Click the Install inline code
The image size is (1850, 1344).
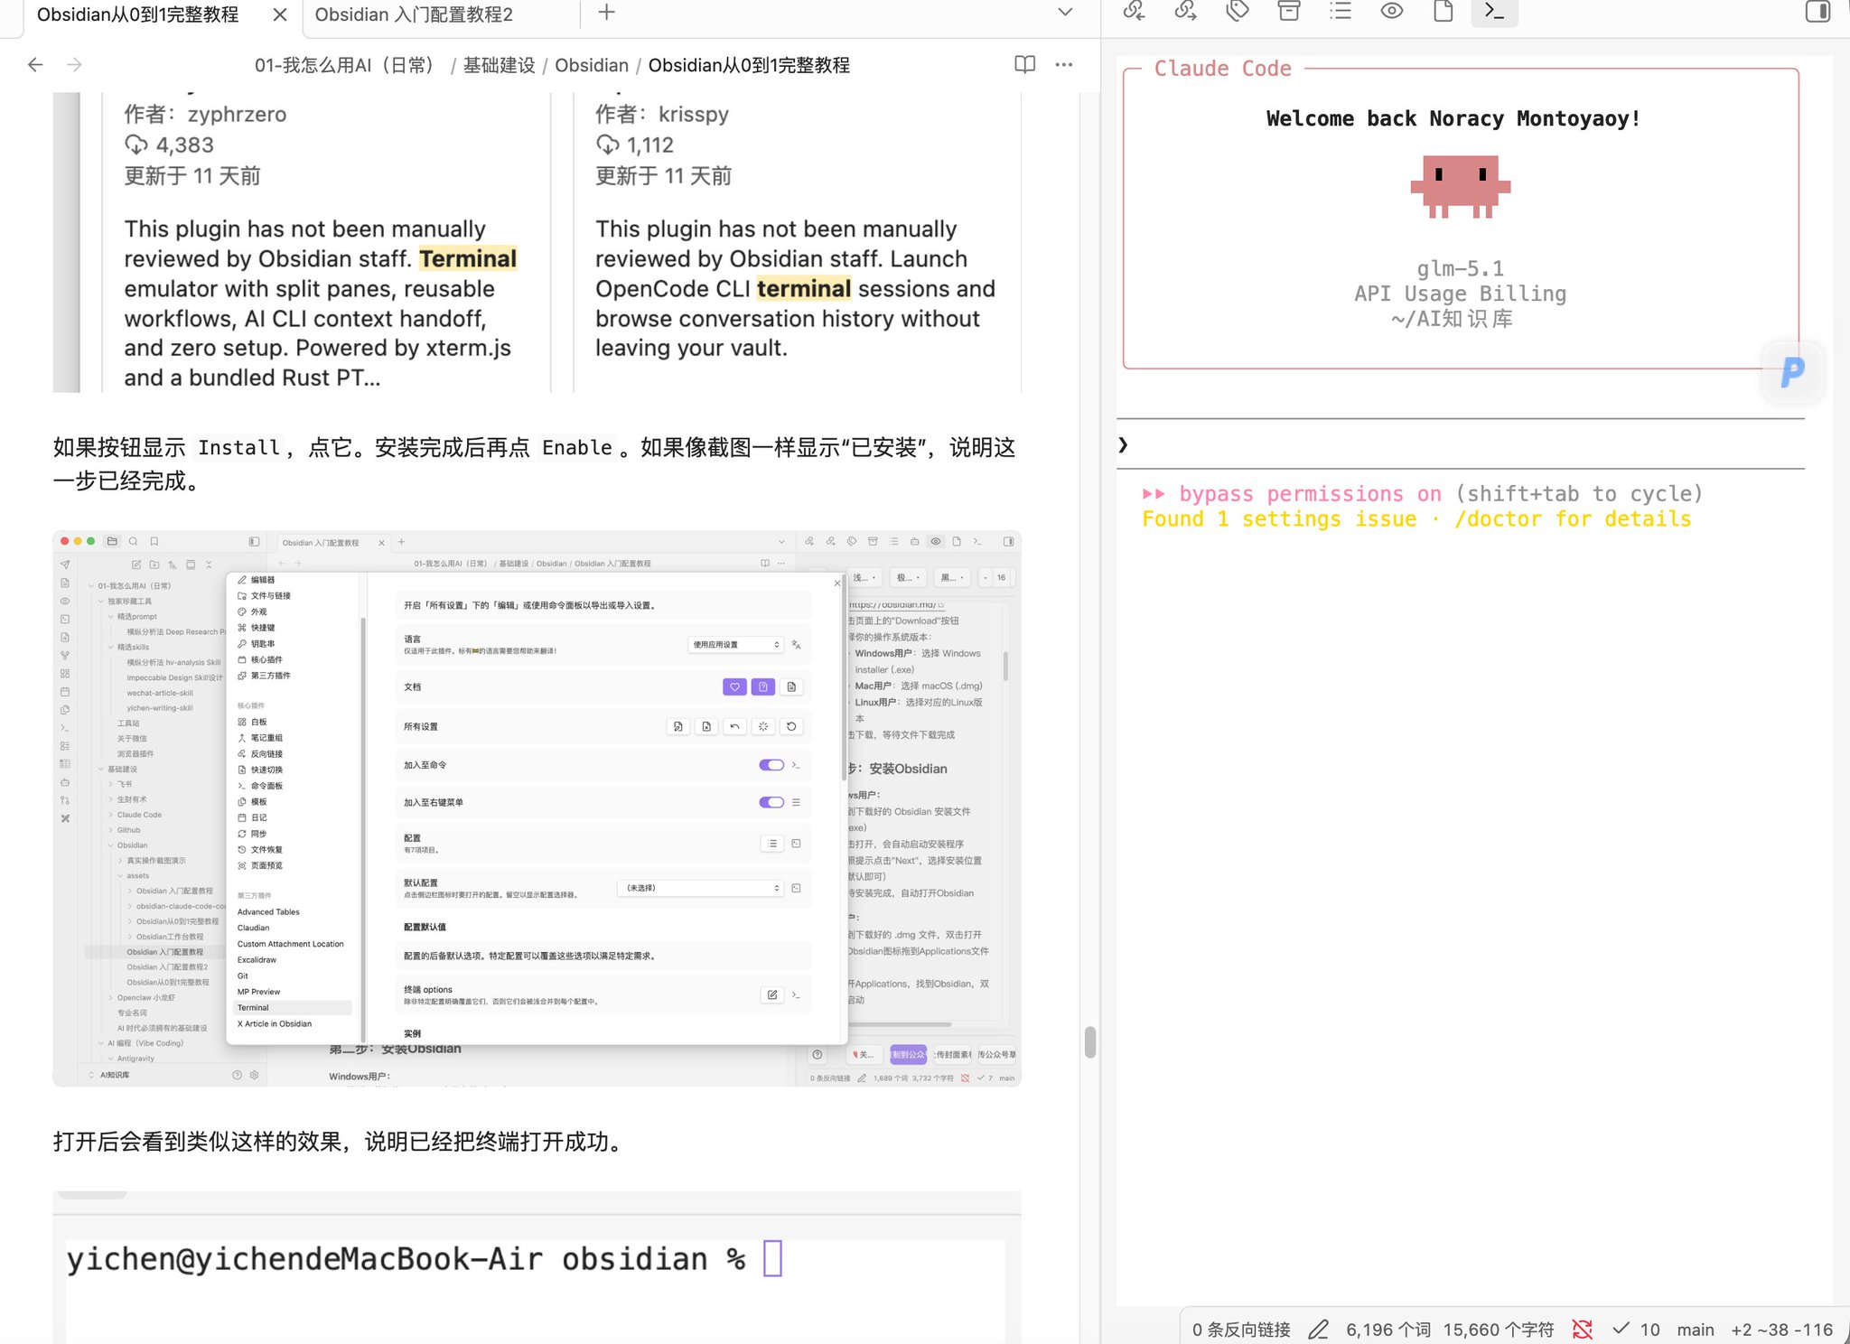[239, 448]
